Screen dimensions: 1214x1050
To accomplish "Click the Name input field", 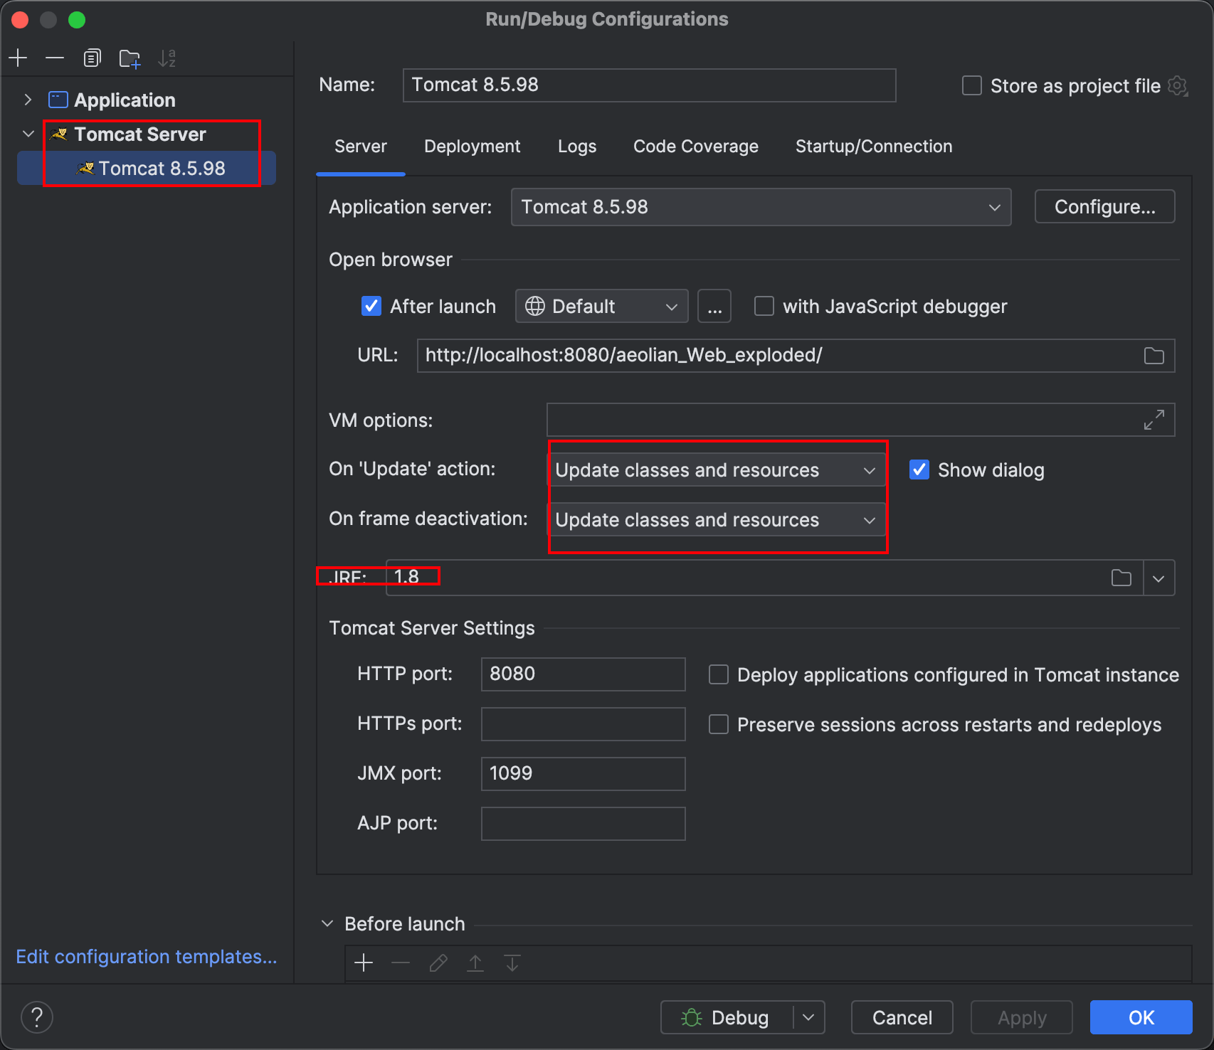I will point(649,85).
